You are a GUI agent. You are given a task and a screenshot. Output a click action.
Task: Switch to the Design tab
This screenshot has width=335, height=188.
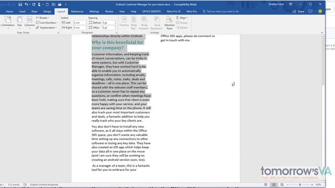[47, 11]
